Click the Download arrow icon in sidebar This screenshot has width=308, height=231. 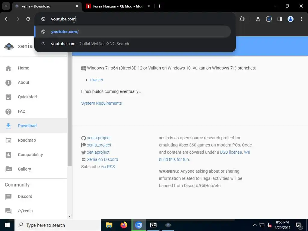click(x=8, y=126)
